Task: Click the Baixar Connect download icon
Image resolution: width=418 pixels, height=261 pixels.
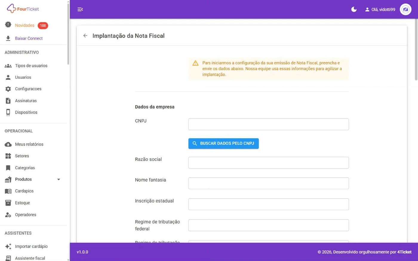Action: [8, 38]
